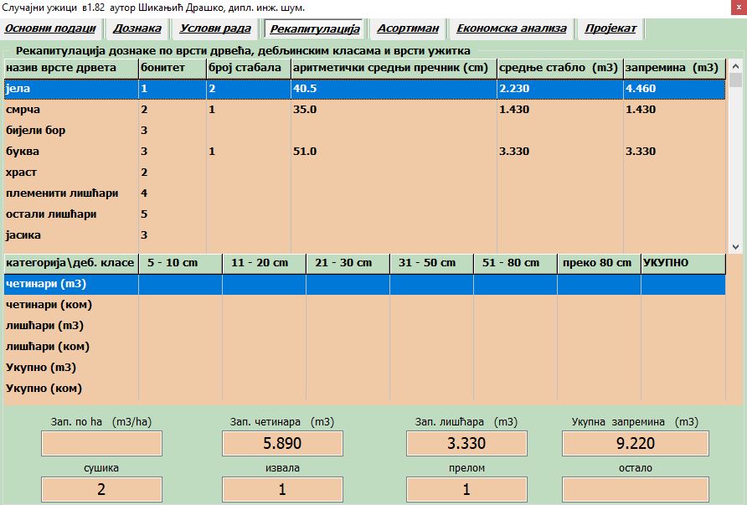Click the 2.230 mean tree cell
Viewport: 747px width, 505px height.
click(560, 89)
